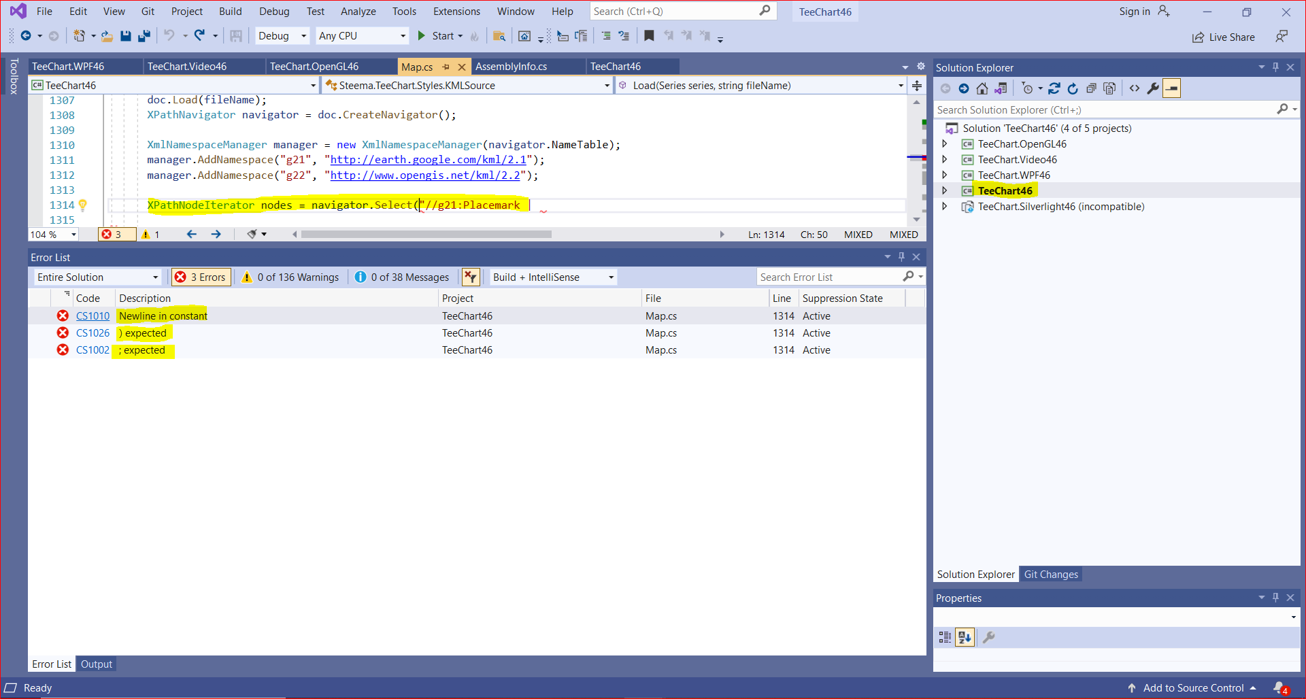Click the Live Share icon button
Viewport: 1306px width, 699px height.
[1223, 37]
